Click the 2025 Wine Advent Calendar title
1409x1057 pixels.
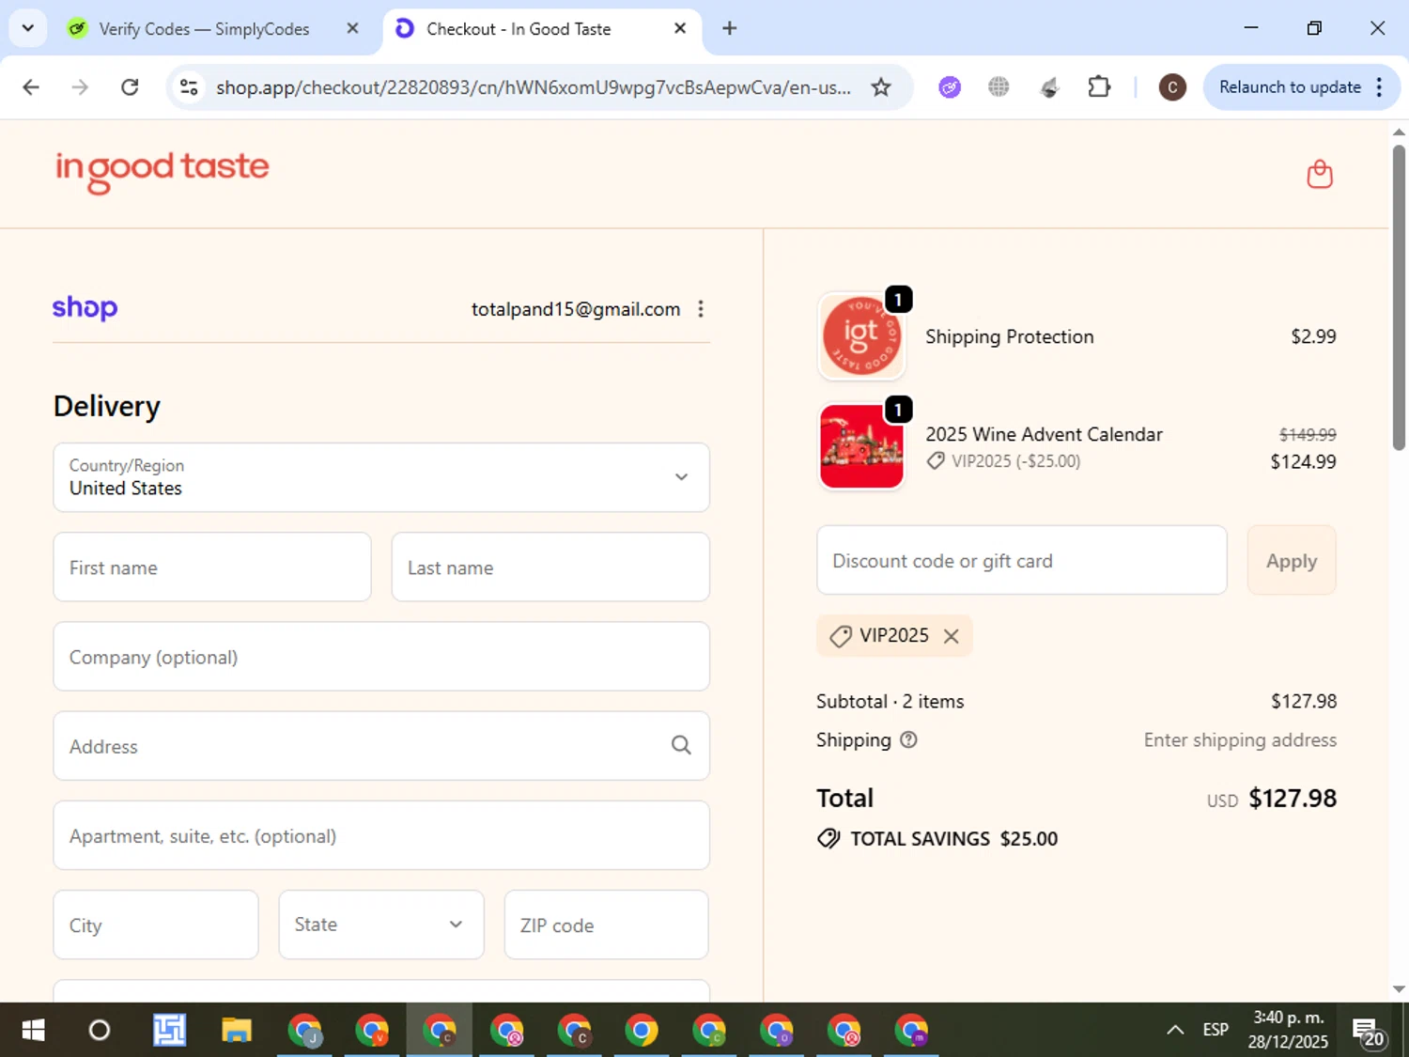[x=1044, y=434]
